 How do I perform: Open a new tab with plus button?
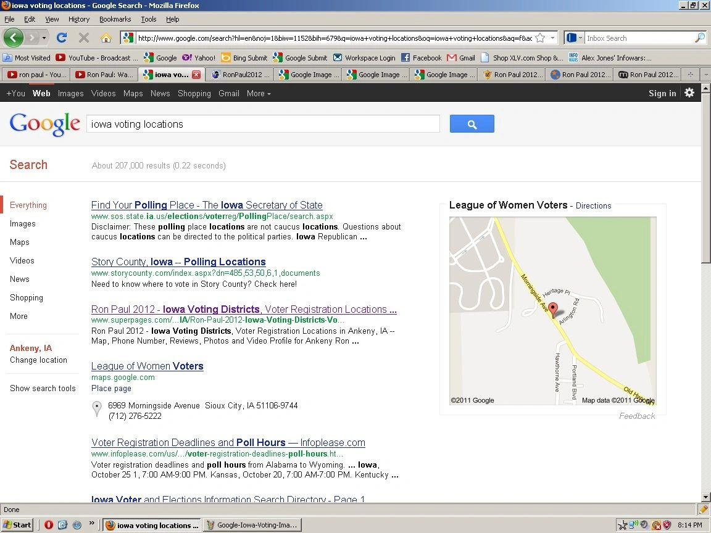(x=690, y=74)
